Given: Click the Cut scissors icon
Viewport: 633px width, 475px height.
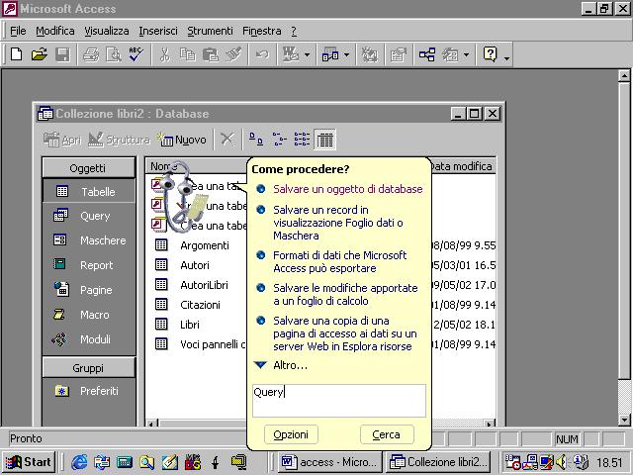Looking at the screenshot, I should point(164,54).
